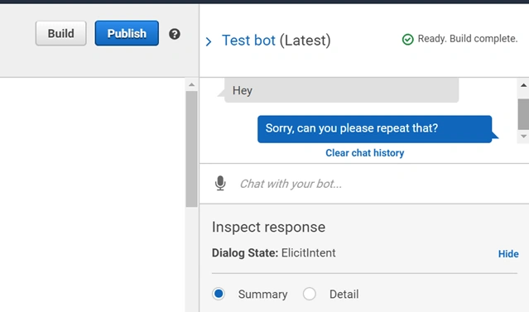This screenshot has width=529, height=312.
Task: Open the help question mark icon
Action: click(175, 34)
